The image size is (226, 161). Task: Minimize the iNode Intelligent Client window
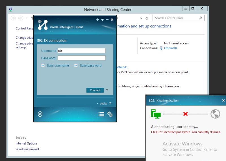pos(107,20)
